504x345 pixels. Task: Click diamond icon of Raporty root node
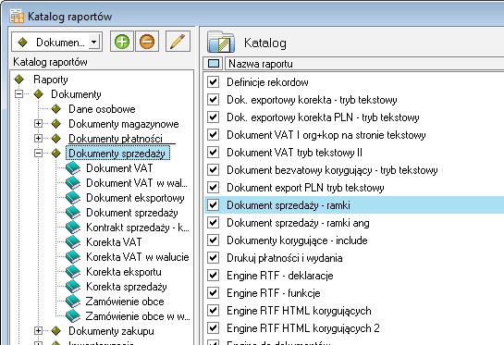click(x=19, y=80)
